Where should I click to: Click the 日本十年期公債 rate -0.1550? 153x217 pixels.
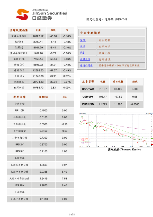[x=43, y=199]
